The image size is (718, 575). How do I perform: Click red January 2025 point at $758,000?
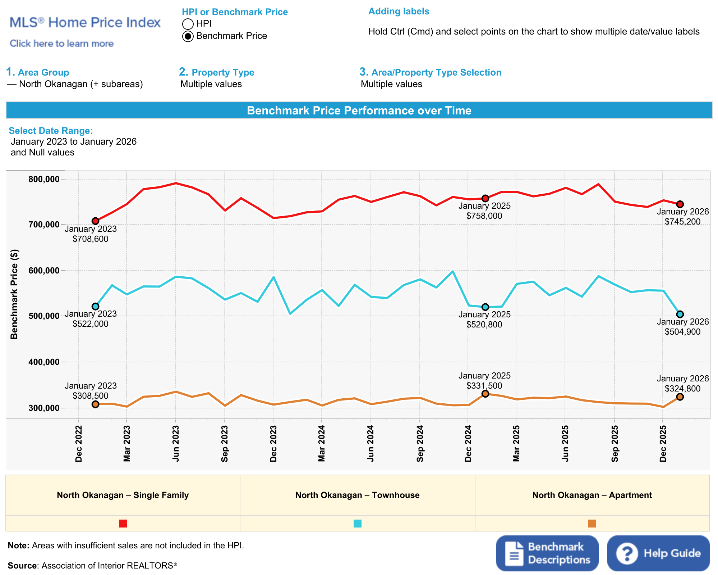coord(485,198)
